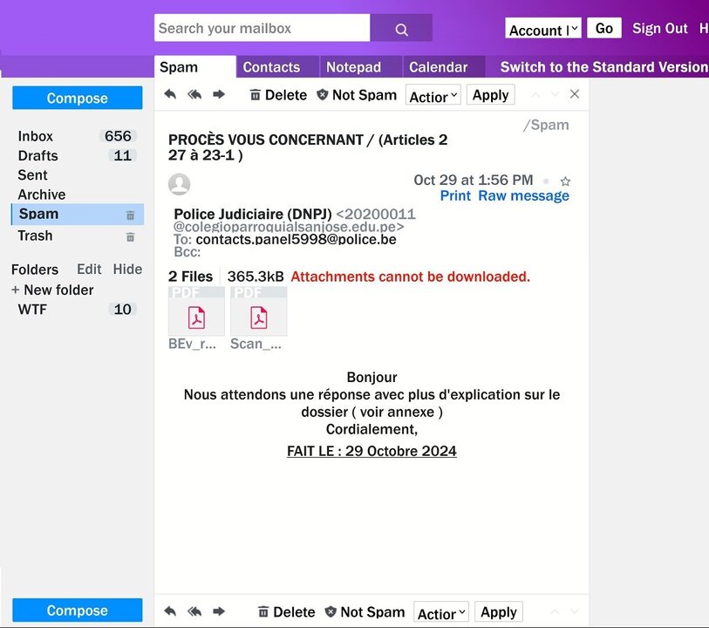This screenshot has height=628, width=709.
Task: Close the message with the X icon
Action: click(574, 94)
